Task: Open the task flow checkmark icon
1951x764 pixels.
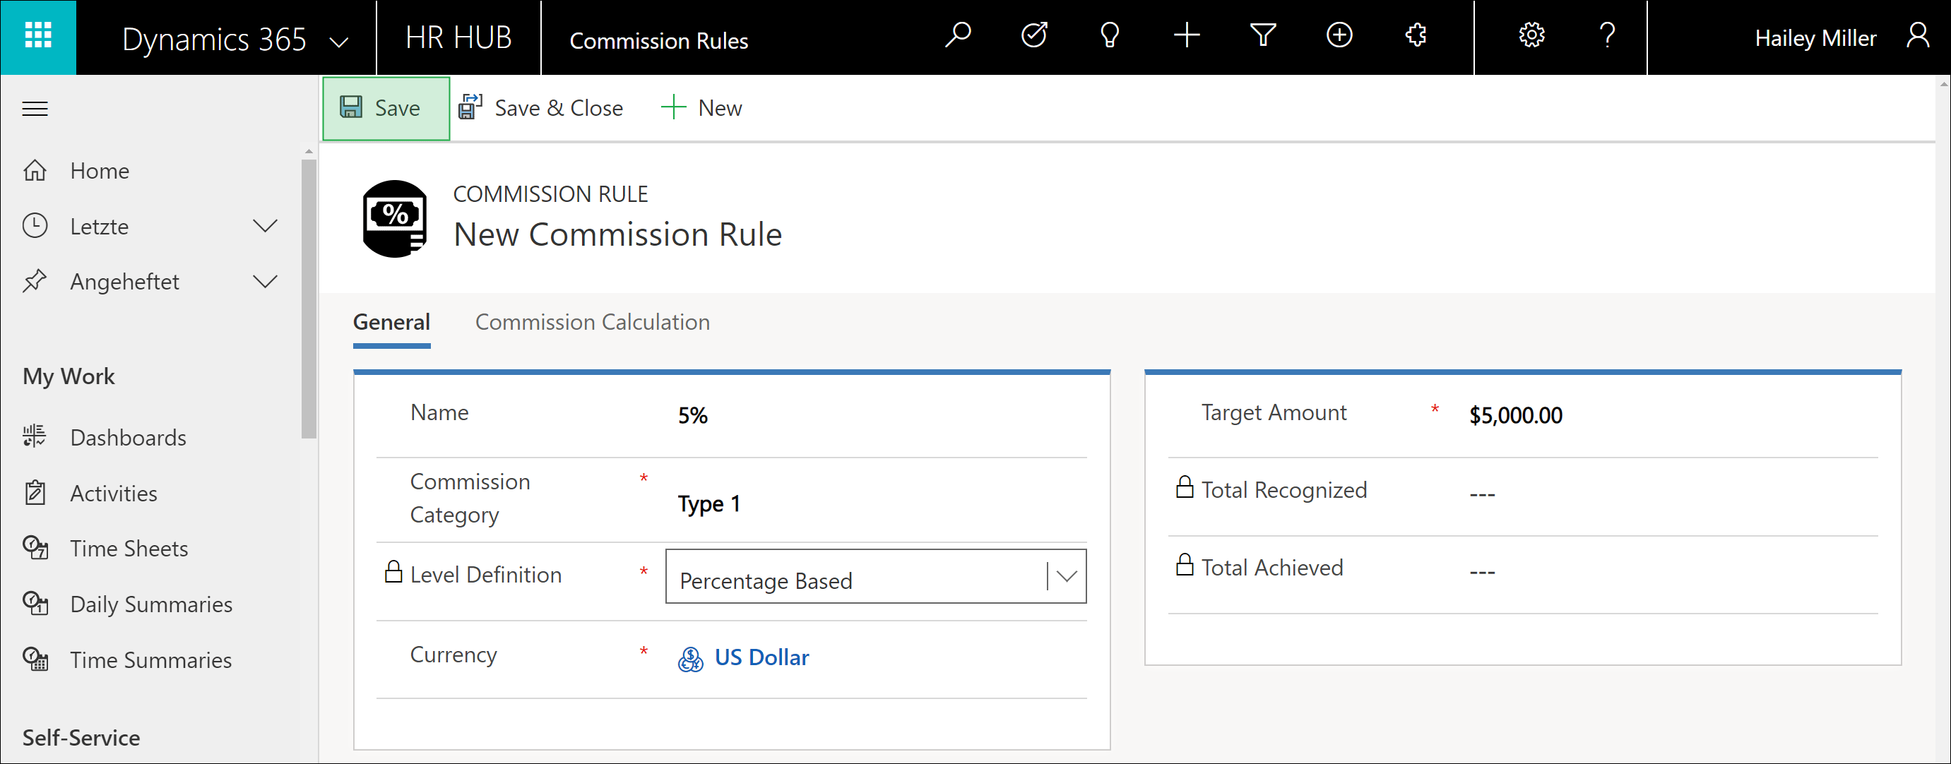Action: (1034, 35)
